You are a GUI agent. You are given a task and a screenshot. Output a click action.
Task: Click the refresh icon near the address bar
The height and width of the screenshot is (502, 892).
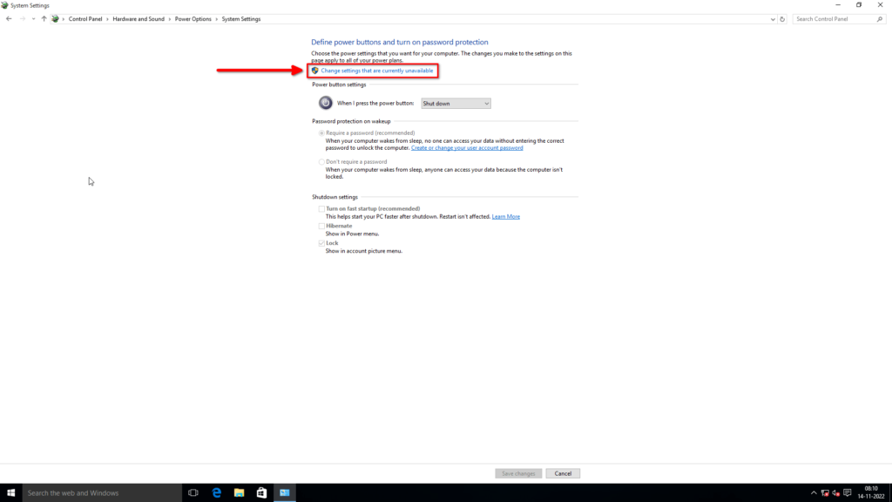coord(782,18)
